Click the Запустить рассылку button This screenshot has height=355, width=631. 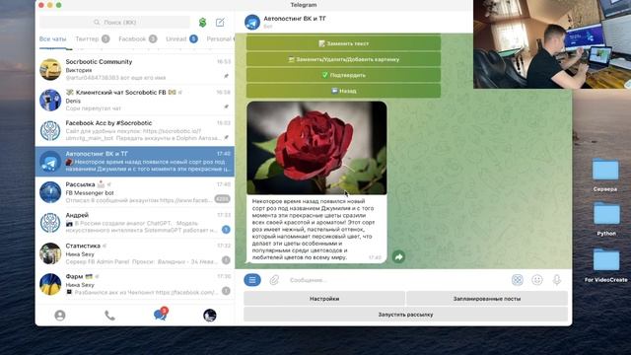(405, 315)
